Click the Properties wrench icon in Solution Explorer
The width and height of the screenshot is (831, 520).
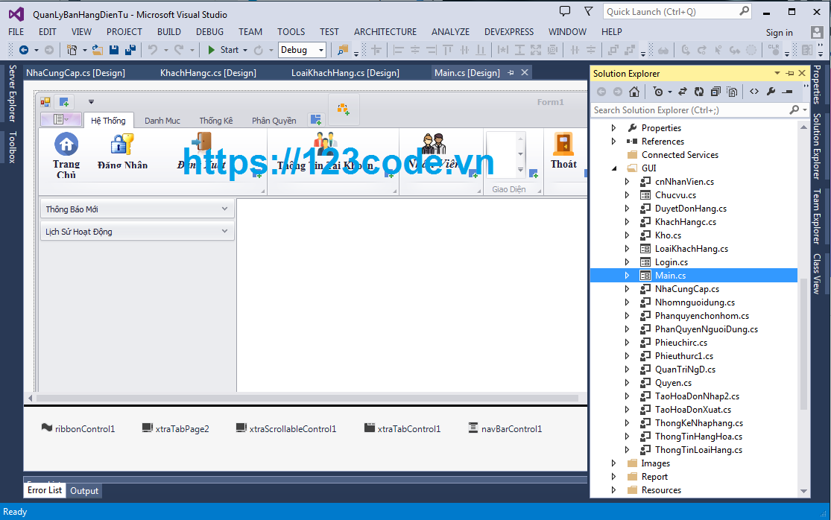tap(771, 92)
